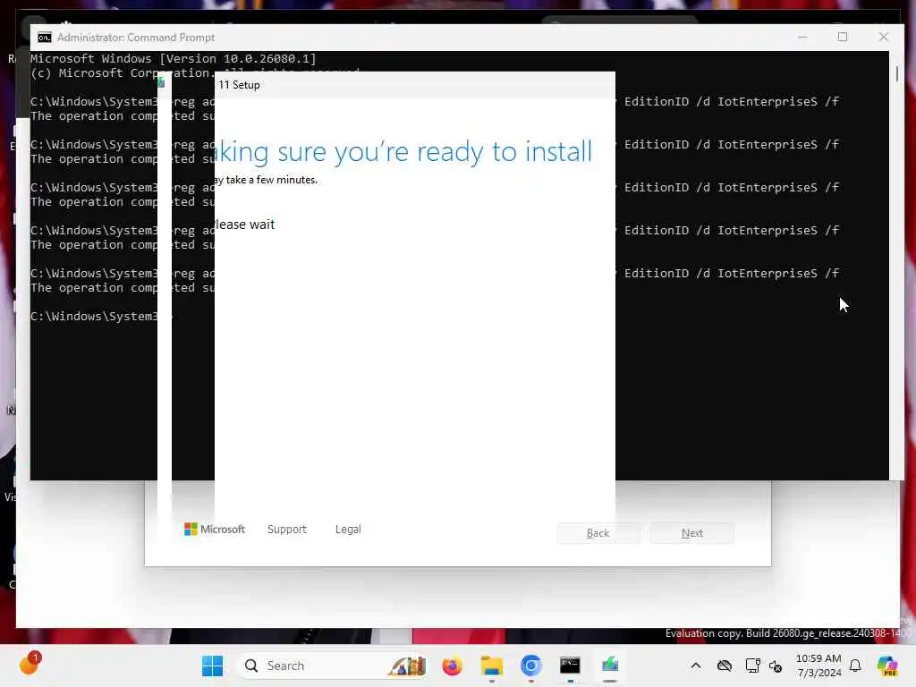
Task: Open the muted volume tray icon
Action: (x=776, y=666)
